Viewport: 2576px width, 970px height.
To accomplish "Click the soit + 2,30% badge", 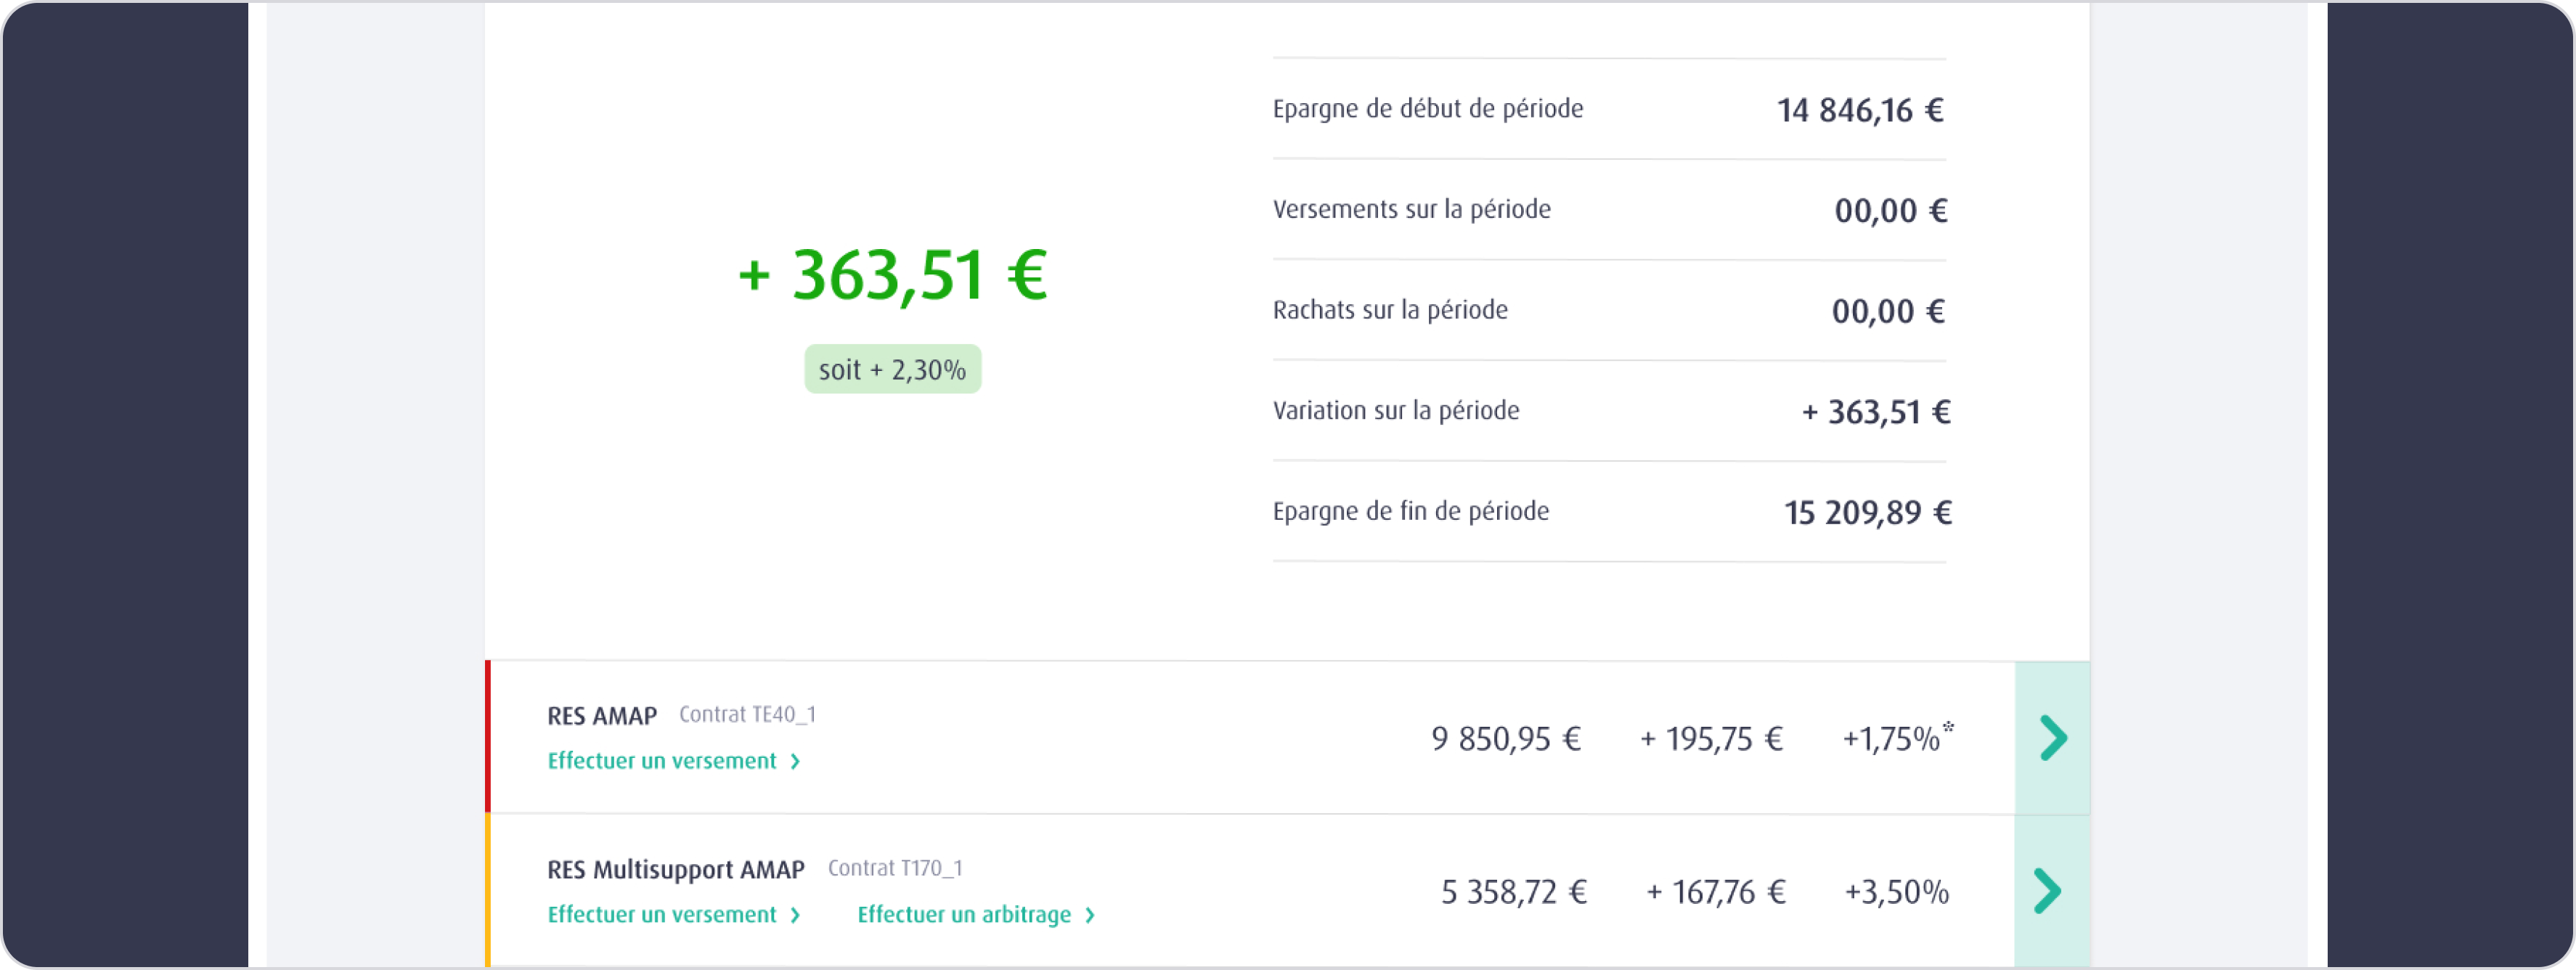I will point(892,370).
